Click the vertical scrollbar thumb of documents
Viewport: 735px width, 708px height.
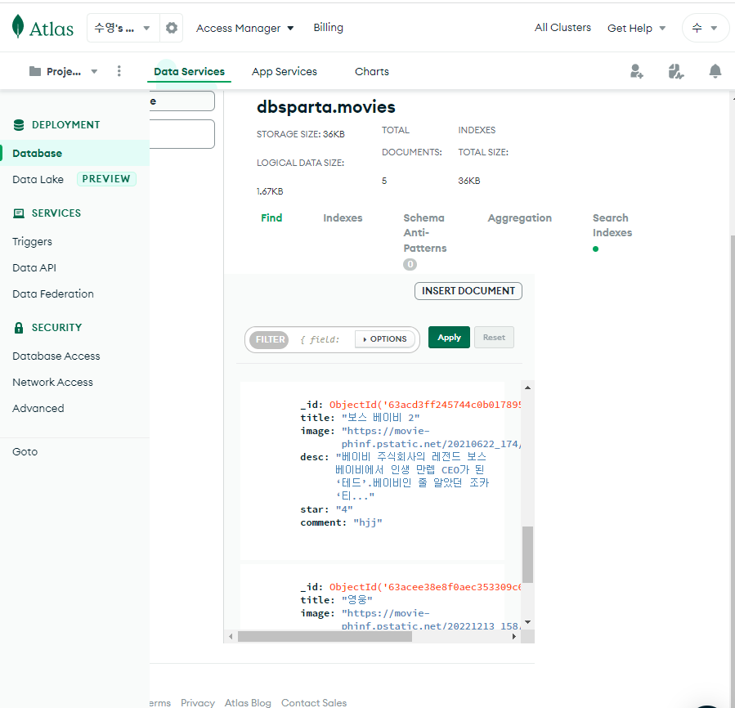(x=527, y=554)
